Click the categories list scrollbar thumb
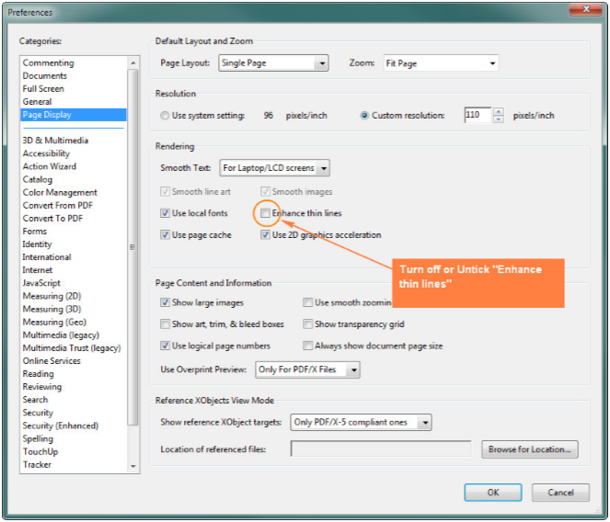610x522 pixels. coord(133,247)
